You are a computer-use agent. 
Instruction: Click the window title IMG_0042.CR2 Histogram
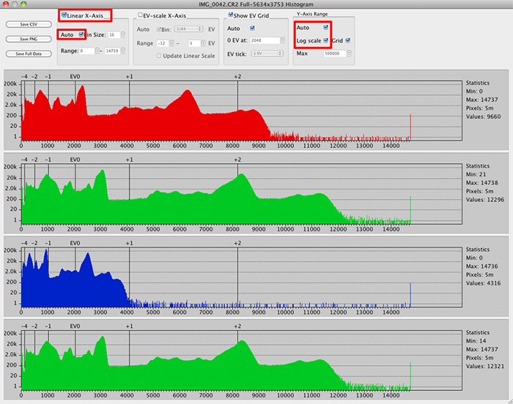click(256, 4)
